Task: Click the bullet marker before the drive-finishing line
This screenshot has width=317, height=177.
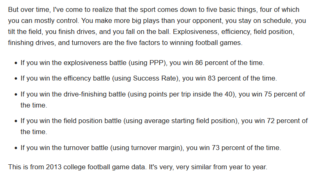Action: [15, 95]
